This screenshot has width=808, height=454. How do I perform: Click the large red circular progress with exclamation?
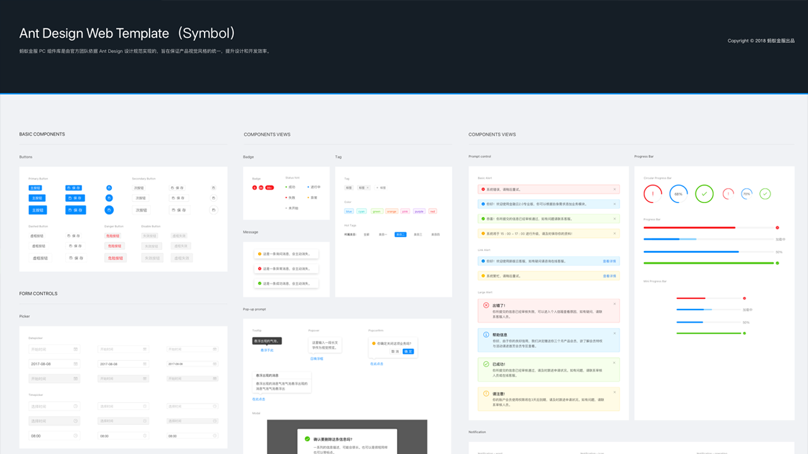(653, 194)
